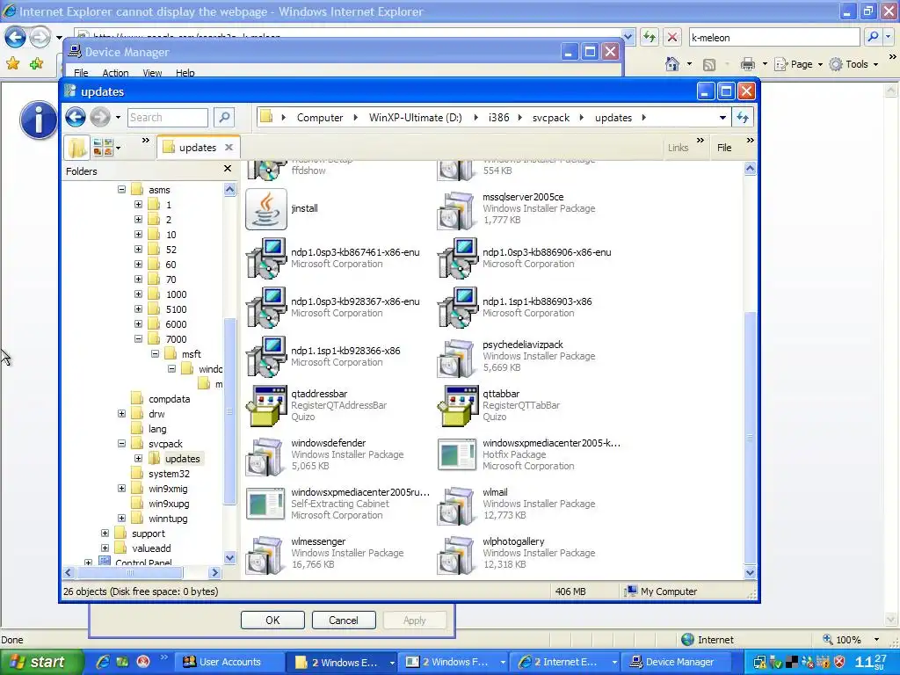Click svcpack in the address breadcrumb
Screen dimensions: 900x675
click(x=550, y=118)
